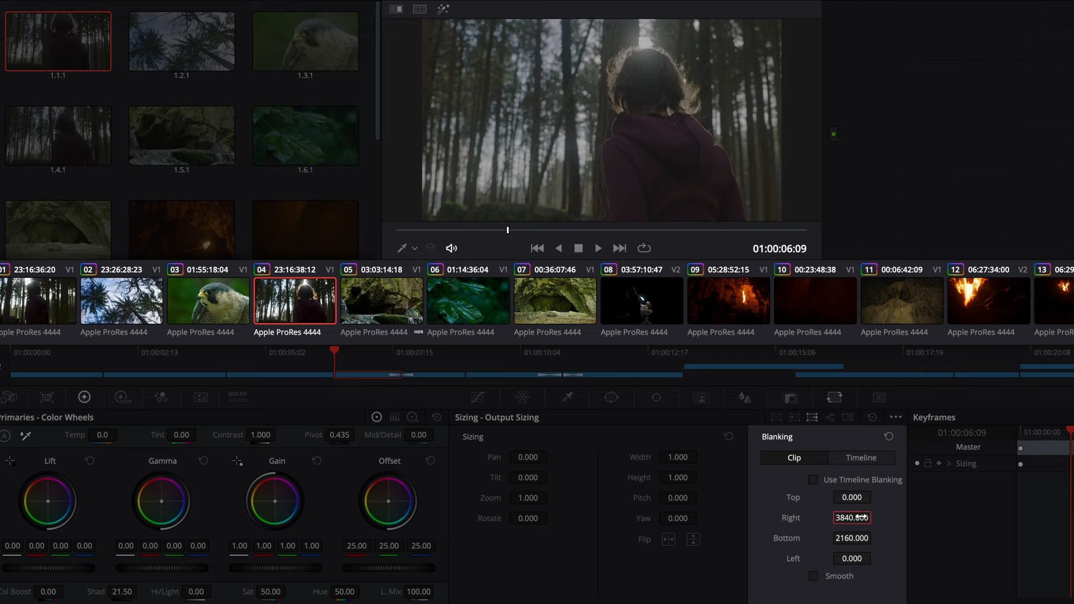Enable the Use Timeline Blanking checkbox
The height and width of the screenshot is (604, 1074).
coord(813,479)
